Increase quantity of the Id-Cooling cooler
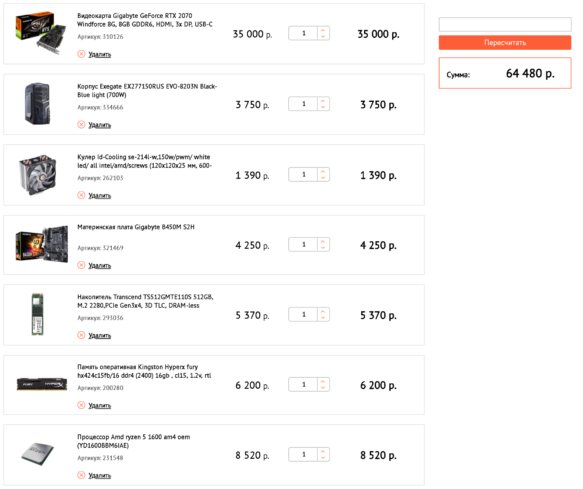Image resolution: width=583 pixels, height=489 pixels. point(323,171)
